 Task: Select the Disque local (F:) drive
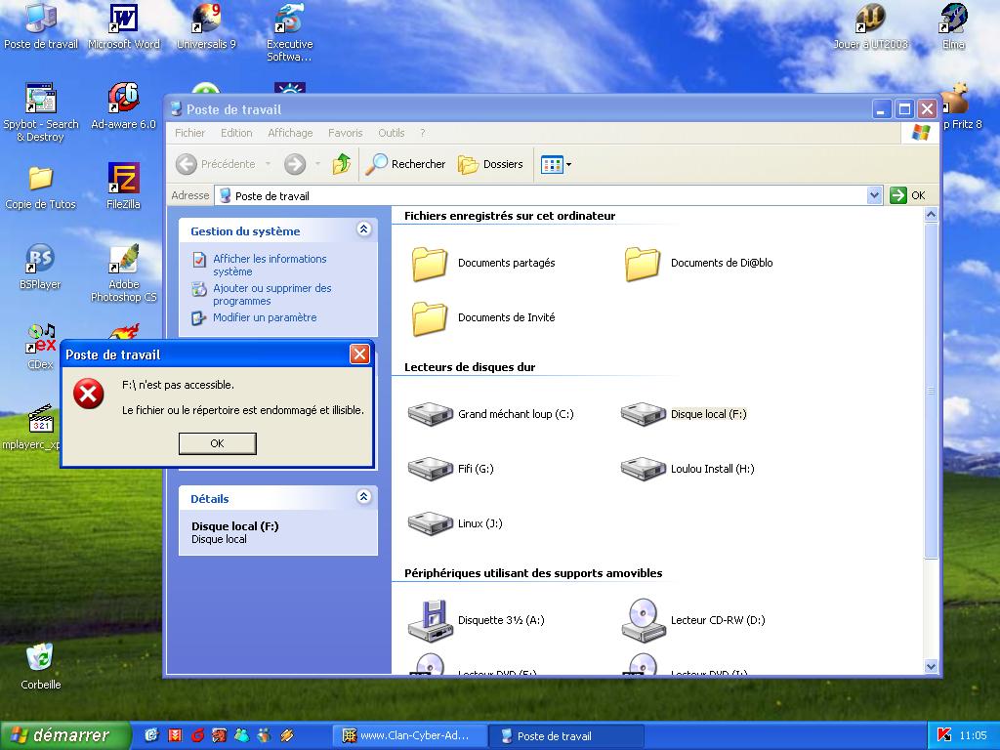[x=684, y=414]
